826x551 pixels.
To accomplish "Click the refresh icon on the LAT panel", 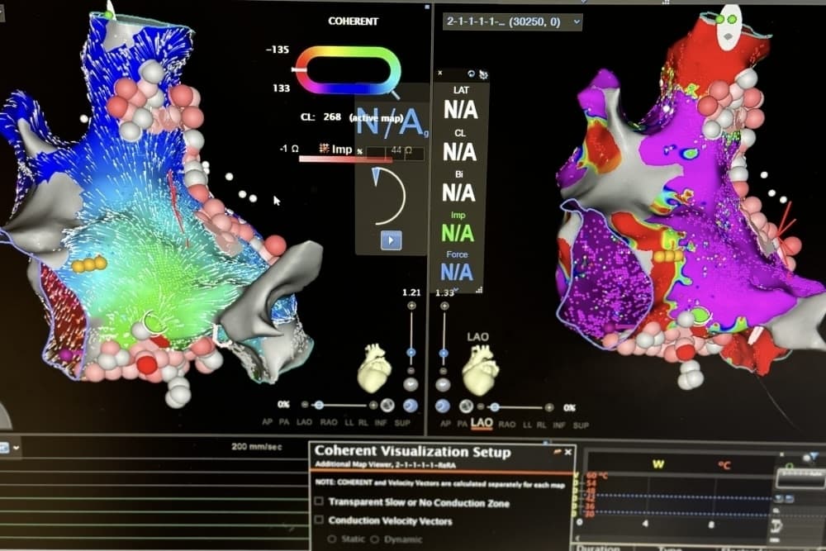I will coord(472,74).
